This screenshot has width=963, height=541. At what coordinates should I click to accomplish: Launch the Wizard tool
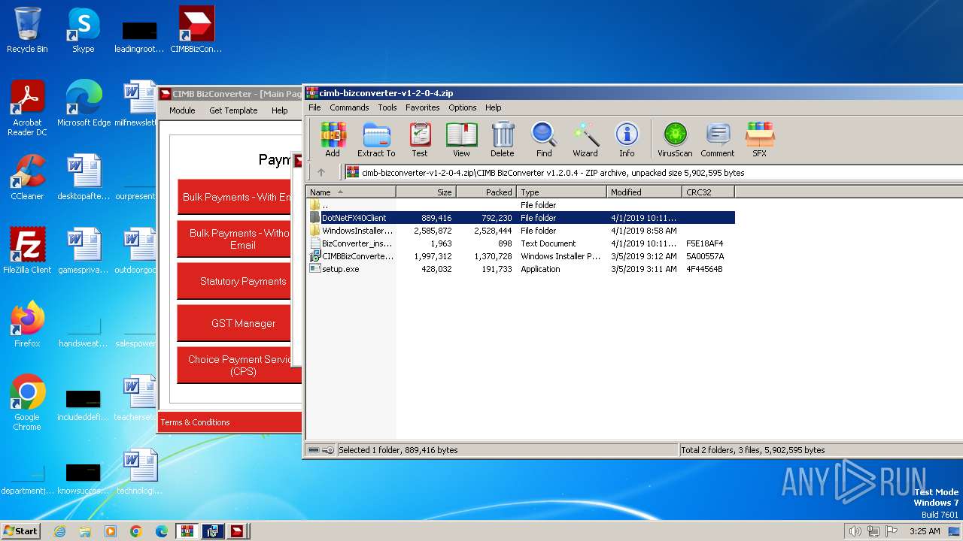tap(585, 140)
